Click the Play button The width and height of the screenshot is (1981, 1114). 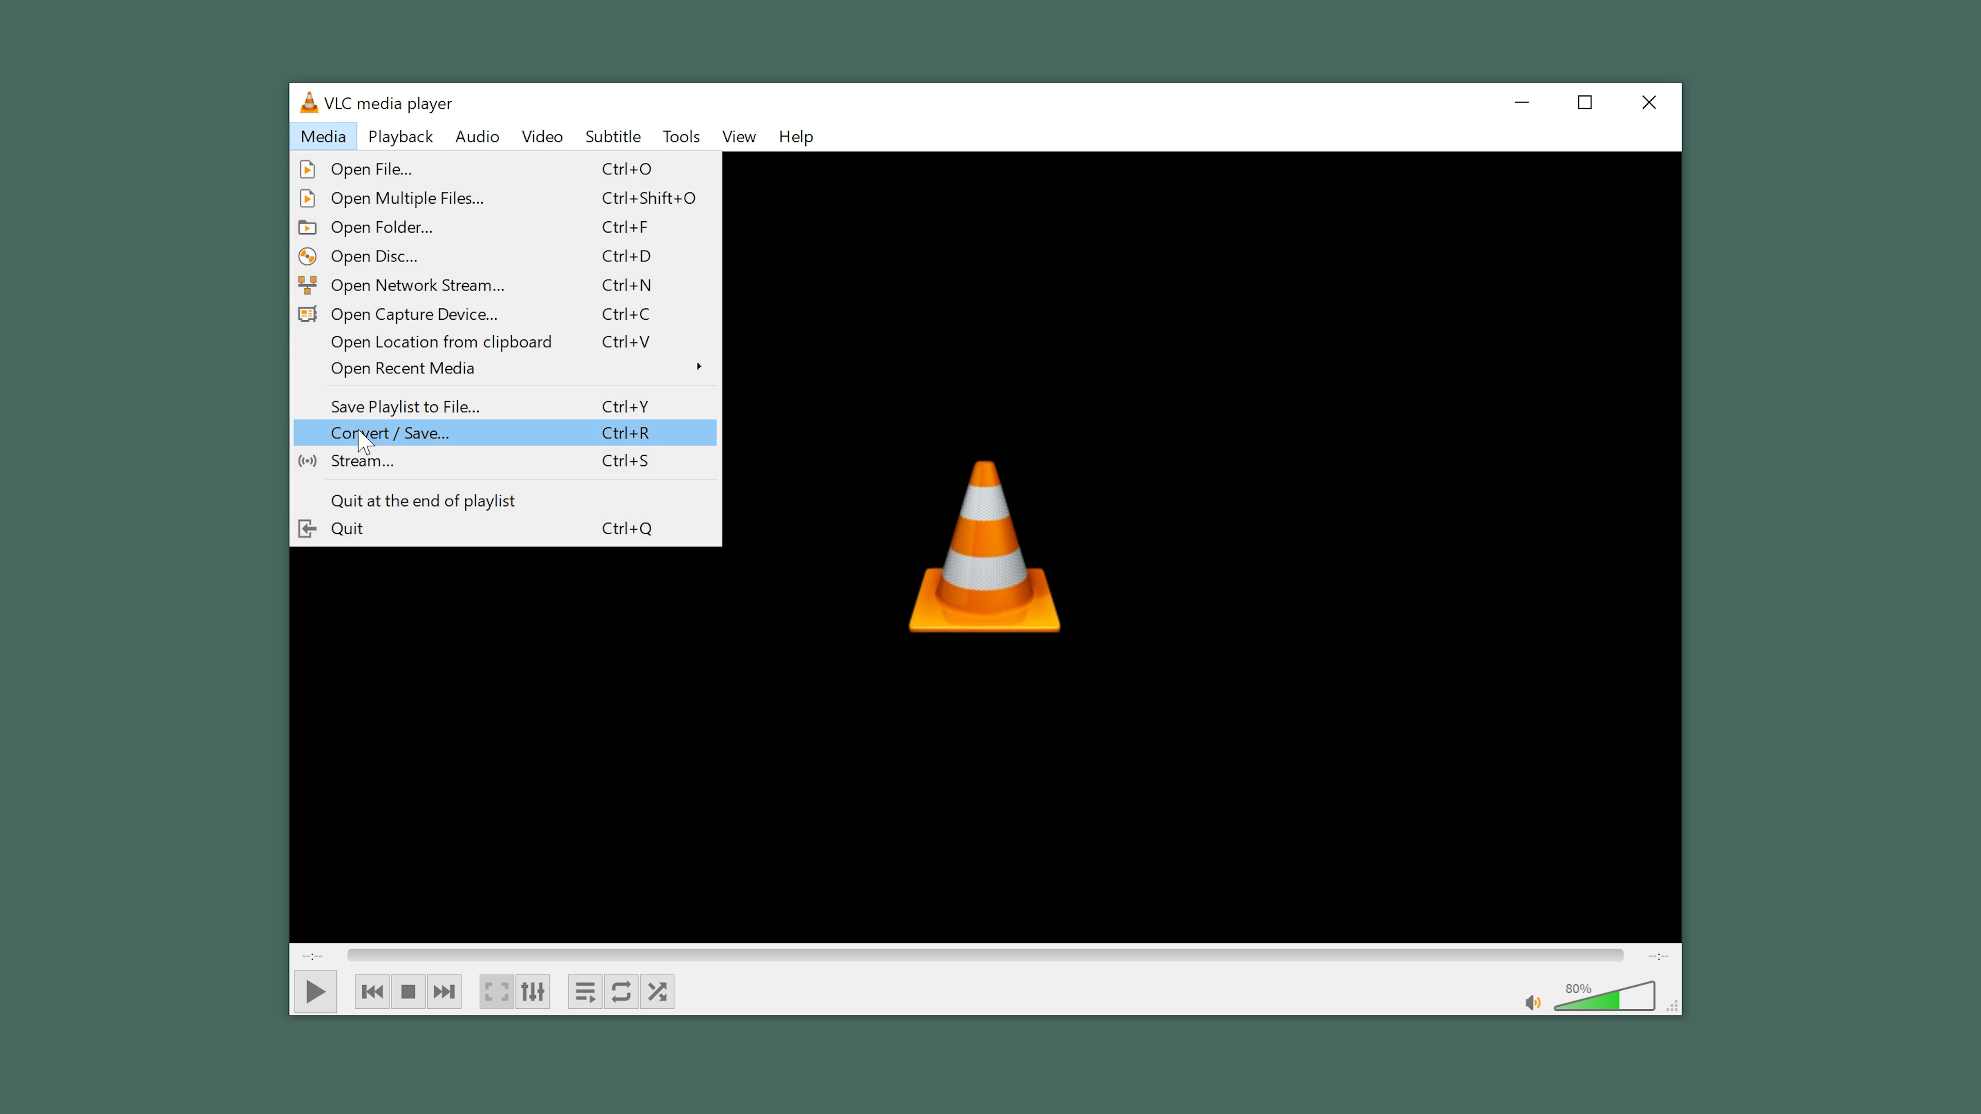tap(315, 992)
